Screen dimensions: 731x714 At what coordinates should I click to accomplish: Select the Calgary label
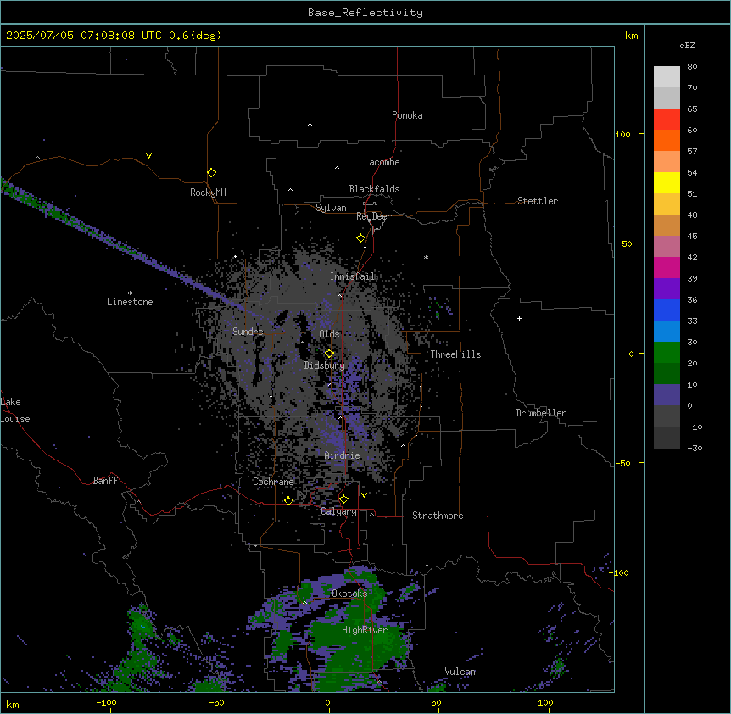click(338, 511)
